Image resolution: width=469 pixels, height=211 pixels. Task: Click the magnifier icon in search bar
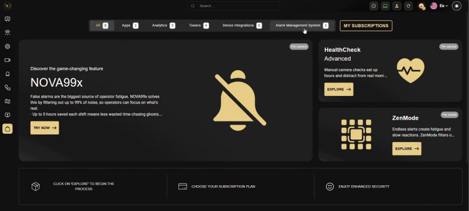coord(193,6)
